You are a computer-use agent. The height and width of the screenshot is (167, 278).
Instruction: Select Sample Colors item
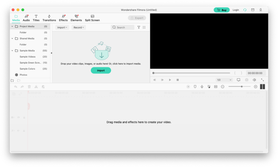tap(30, 69)
